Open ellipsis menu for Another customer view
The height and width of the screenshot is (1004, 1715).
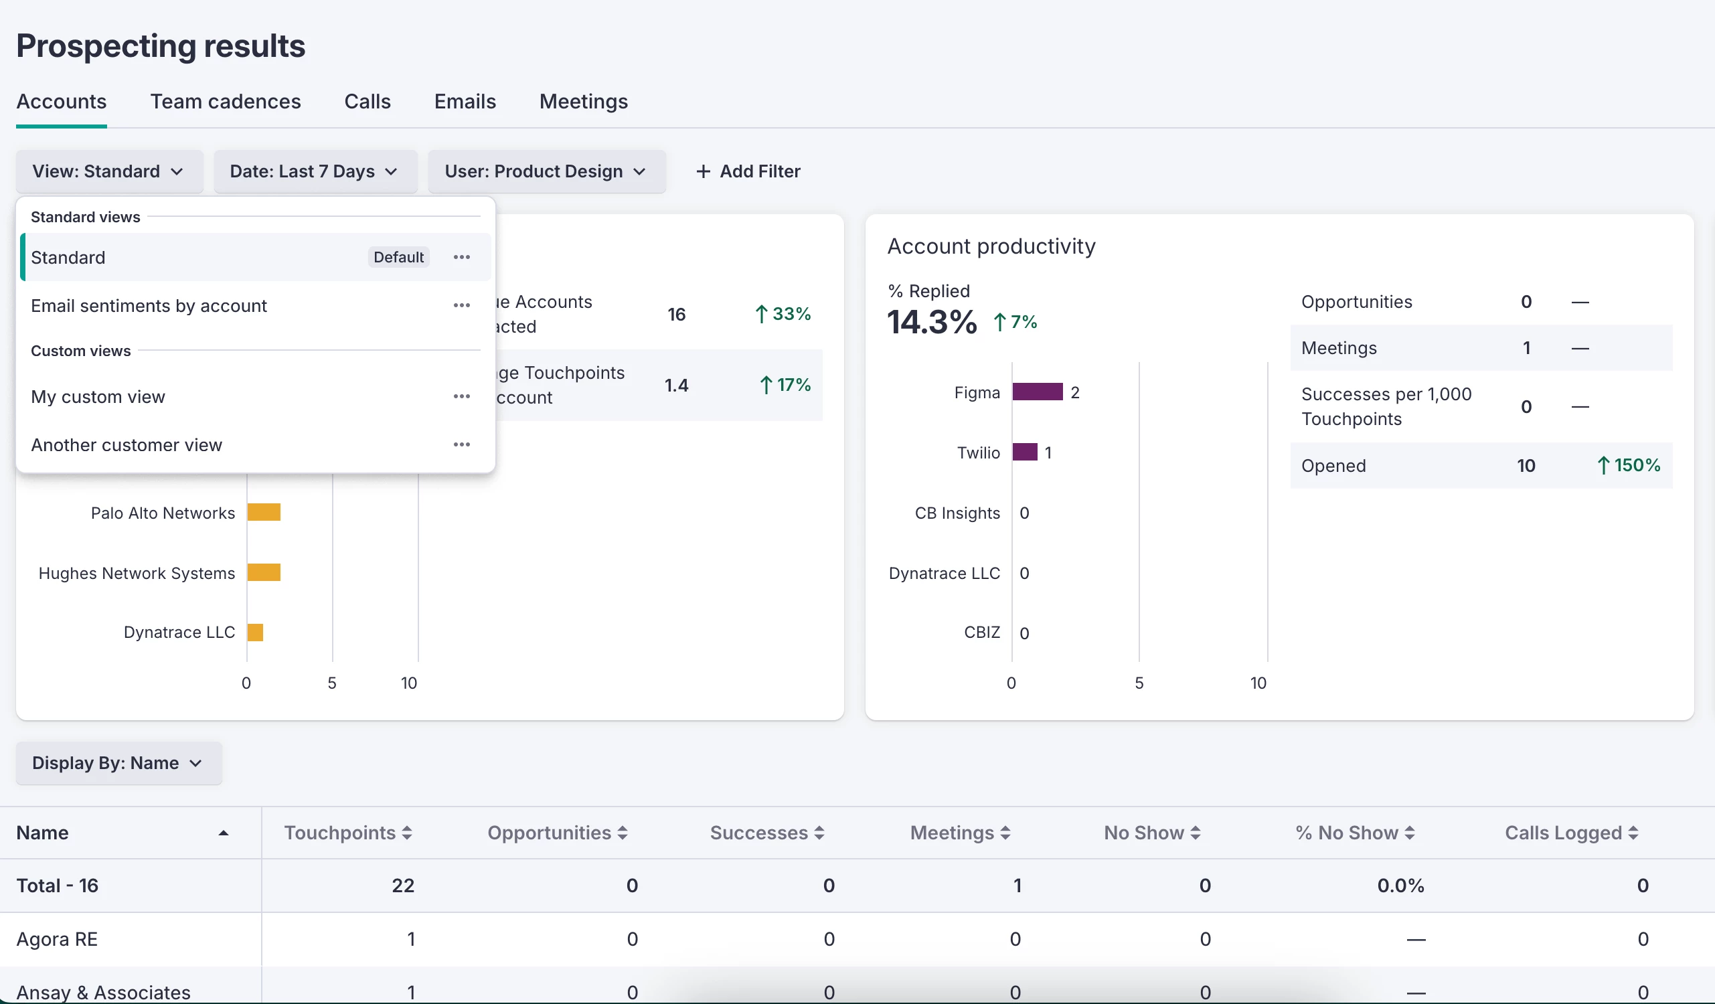461,444
